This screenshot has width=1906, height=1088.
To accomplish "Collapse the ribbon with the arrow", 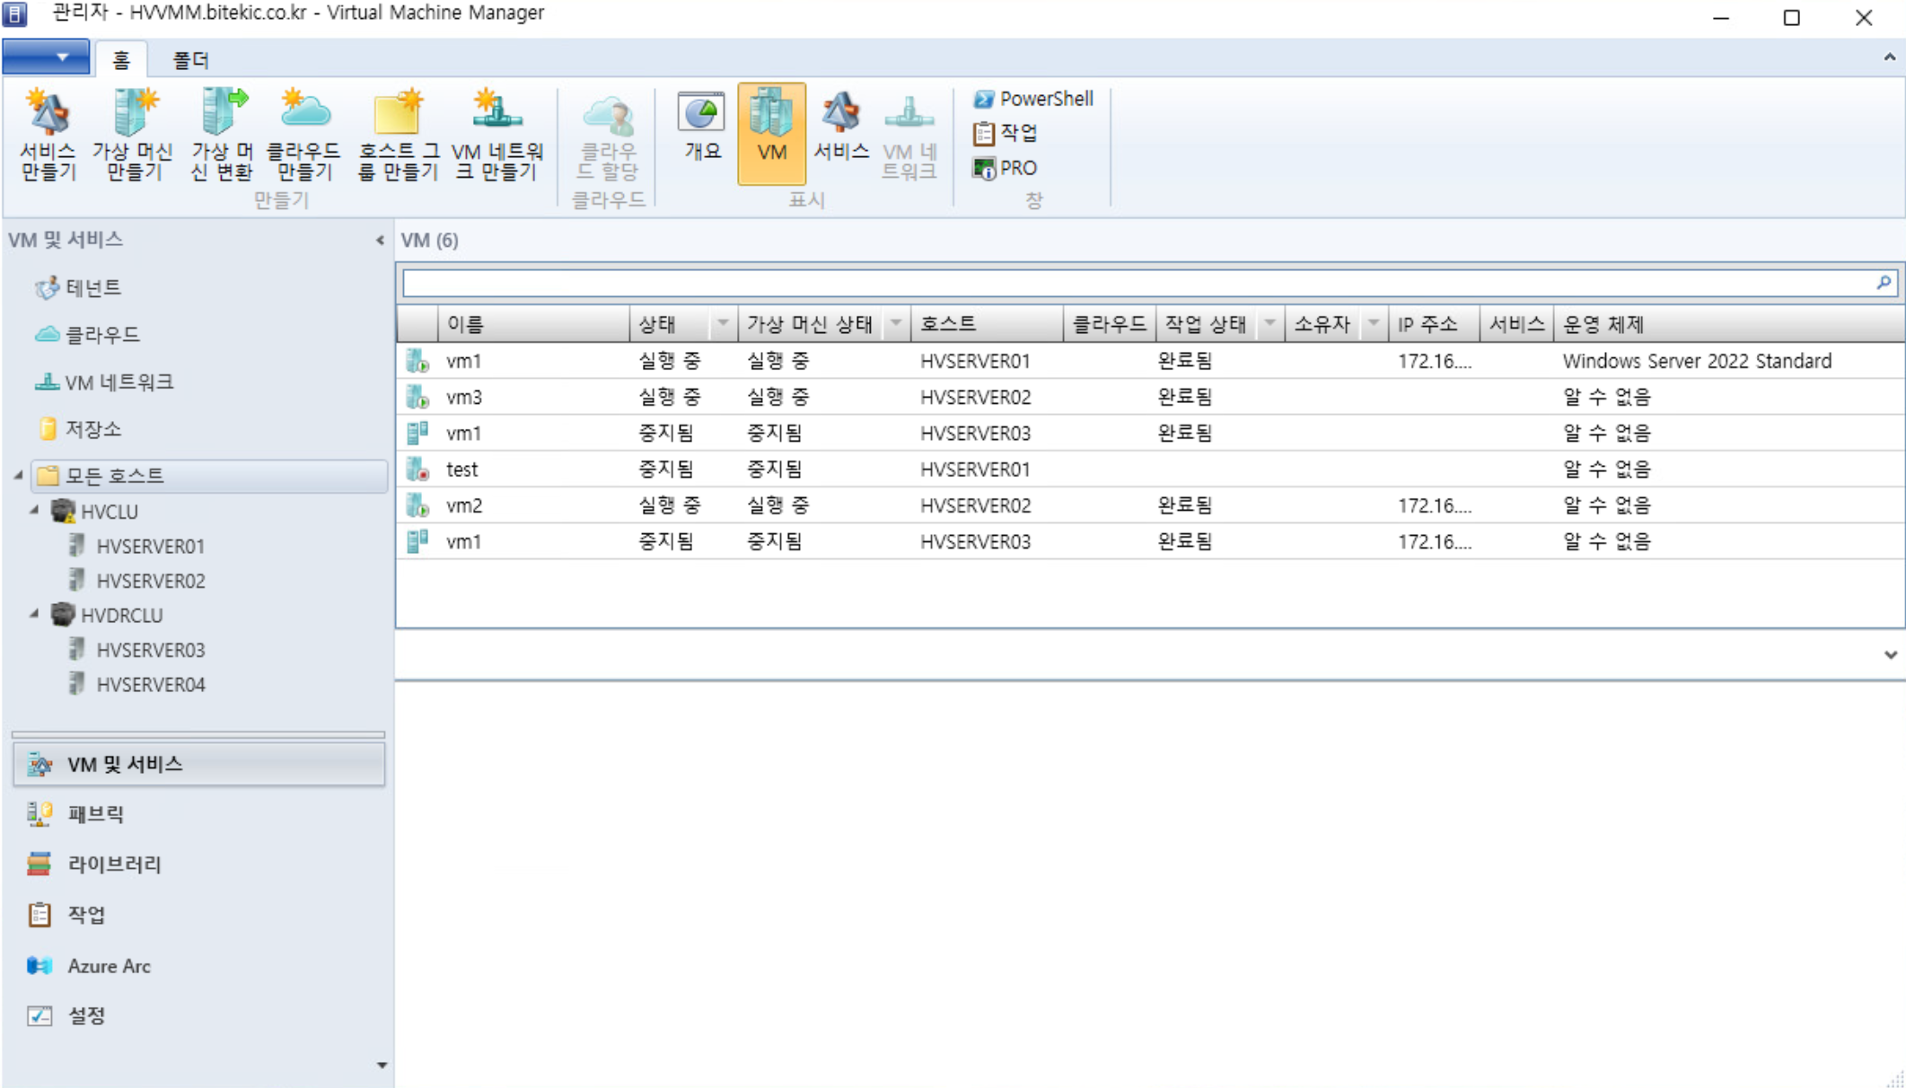I will pyautogui.click(x=1890, y=57).
